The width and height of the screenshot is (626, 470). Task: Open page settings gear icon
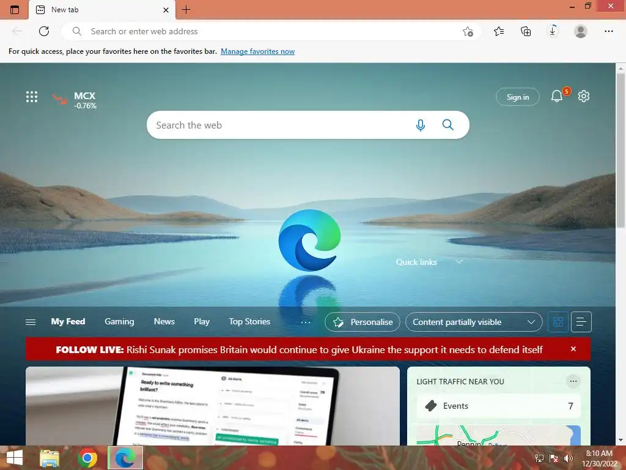point(584,96)
